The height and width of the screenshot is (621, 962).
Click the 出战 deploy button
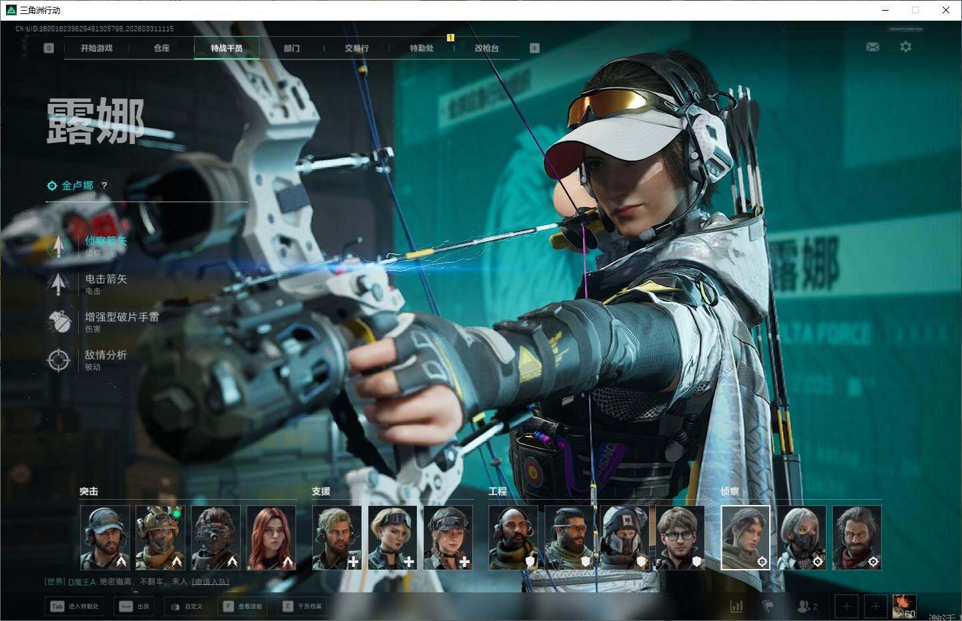click(x=134, y=606)
